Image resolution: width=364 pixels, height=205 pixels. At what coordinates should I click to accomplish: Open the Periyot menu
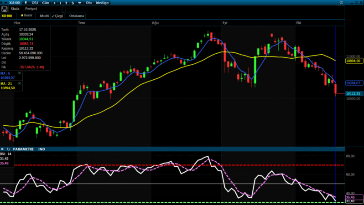coord(31,9)
